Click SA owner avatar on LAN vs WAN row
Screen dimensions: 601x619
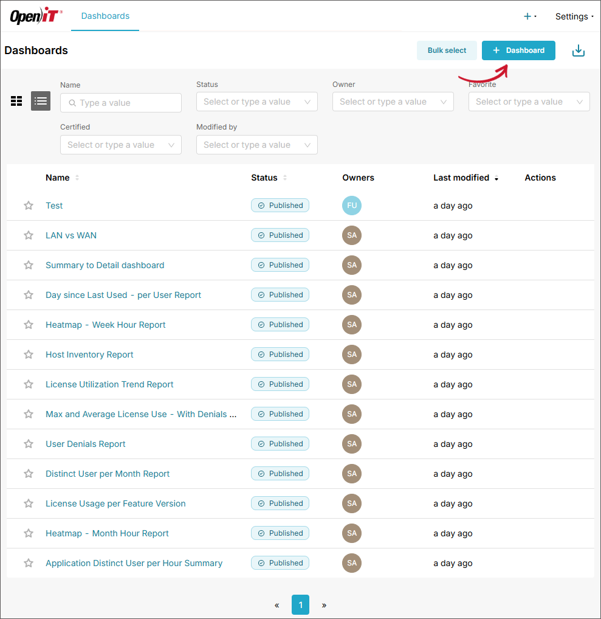point(352,235)
